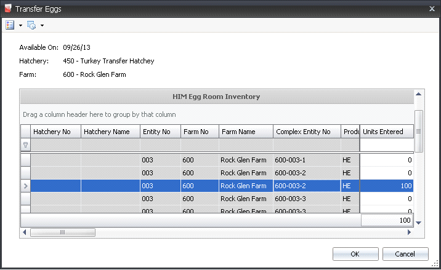
Task: Click the horizontal scrollbar thumb
Action: pos(61,232)
